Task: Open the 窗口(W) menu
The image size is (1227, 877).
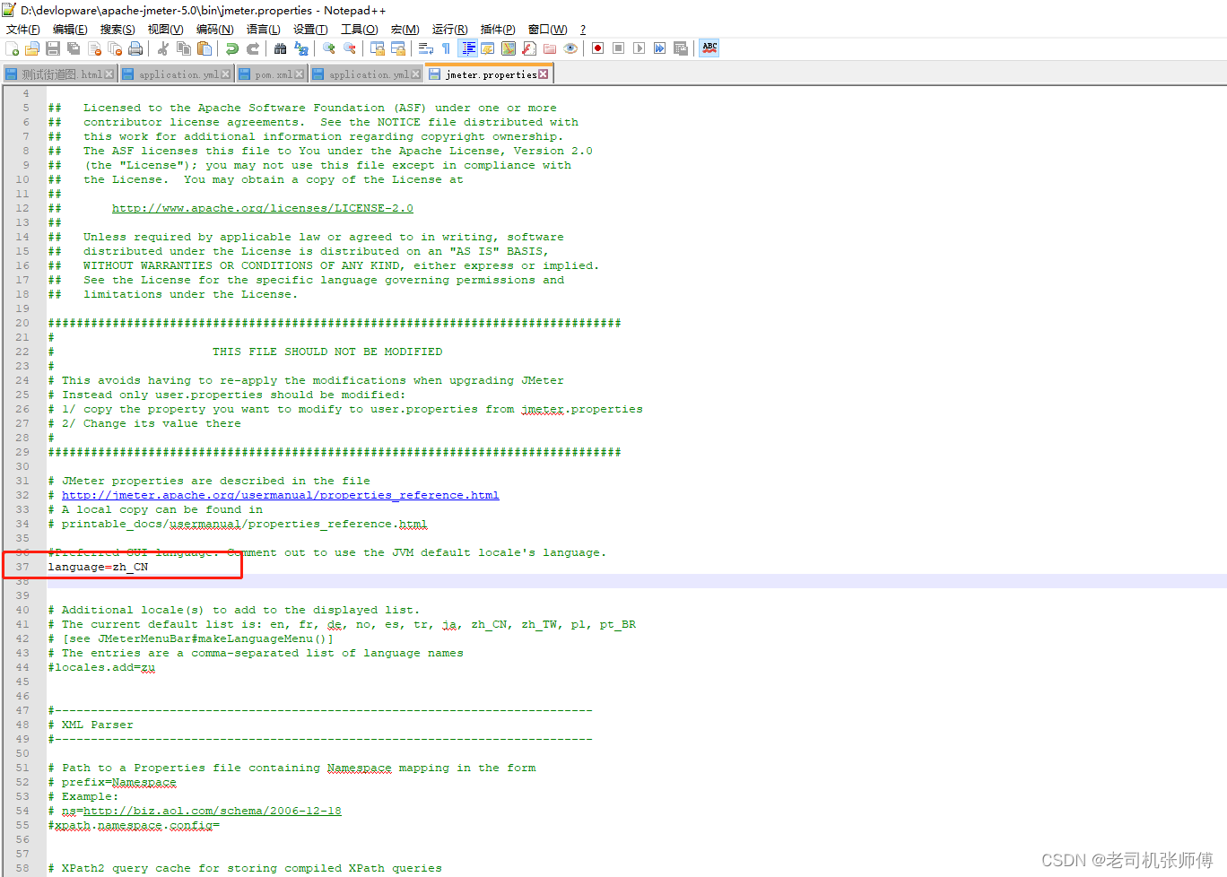Action: 548,30
